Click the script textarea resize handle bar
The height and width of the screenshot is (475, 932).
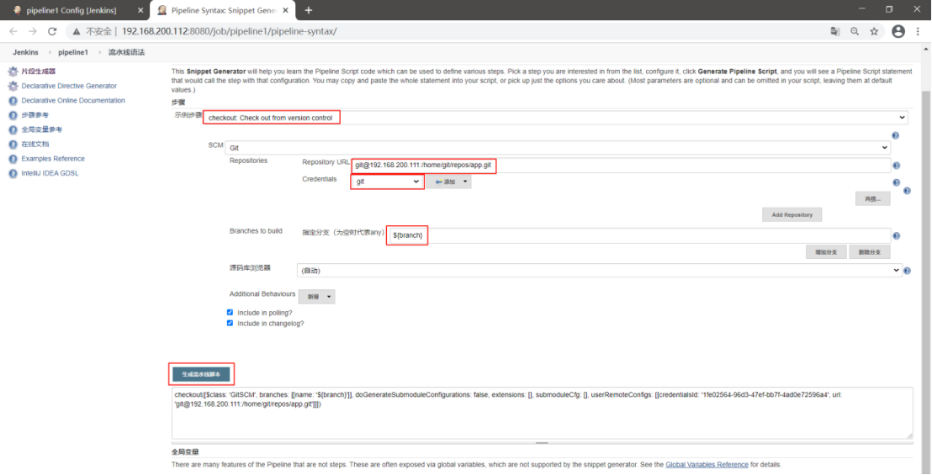(542, 443)
